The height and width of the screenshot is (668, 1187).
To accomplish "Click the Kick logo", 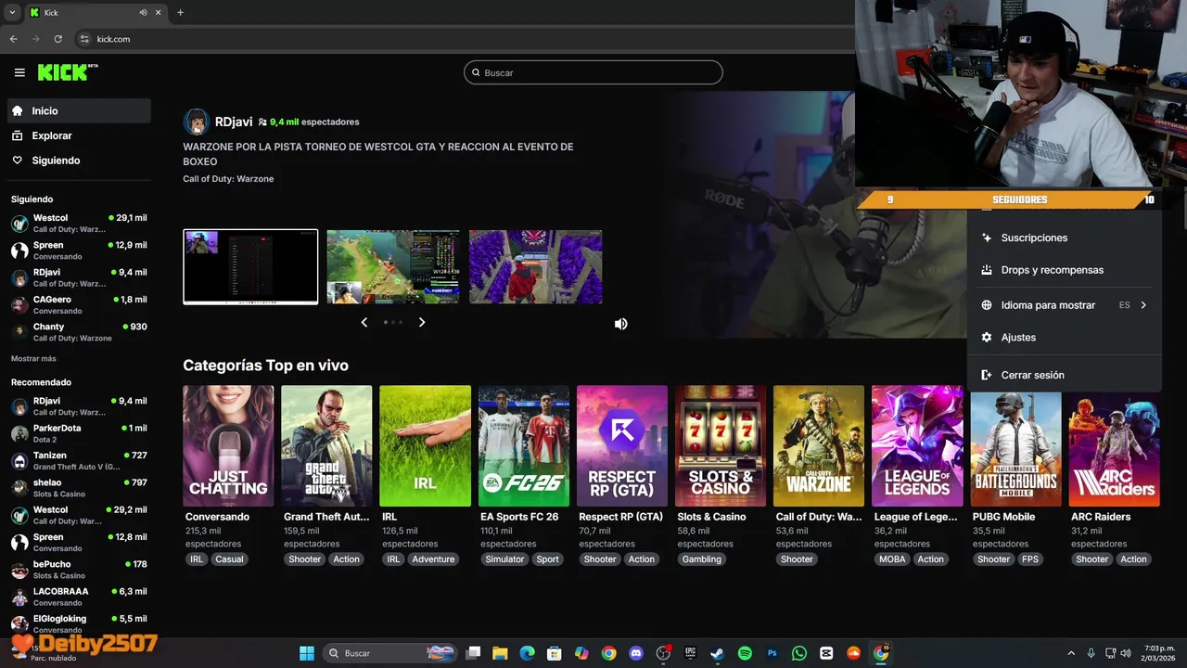I will [68, 72].
